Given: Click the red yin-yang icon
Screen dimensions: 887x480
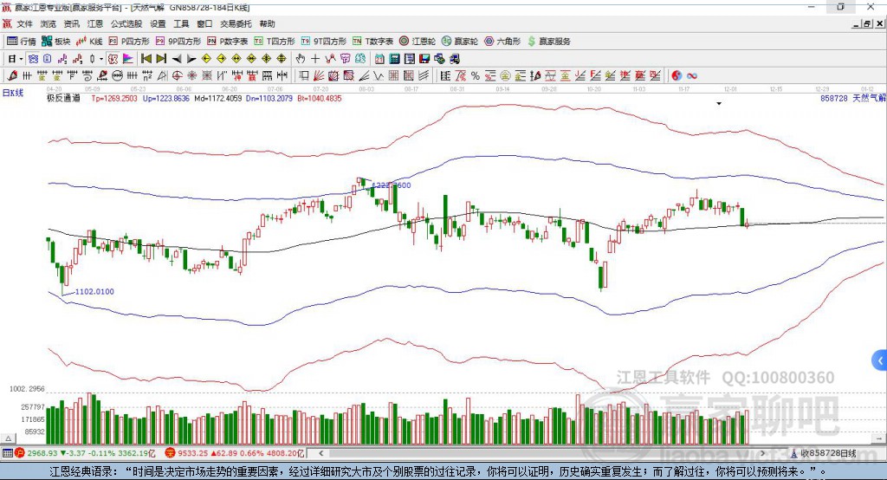Looking at the screenshot, I should [677, 76].
